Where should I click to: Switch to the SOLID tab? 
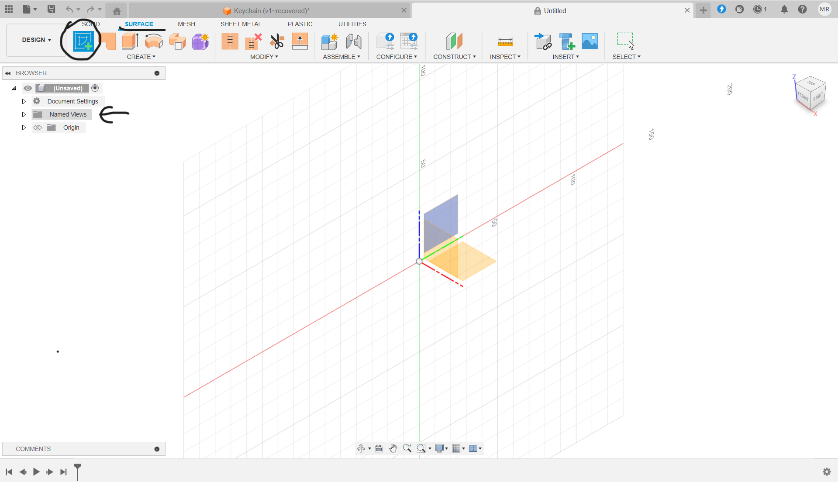coord(91,24)
